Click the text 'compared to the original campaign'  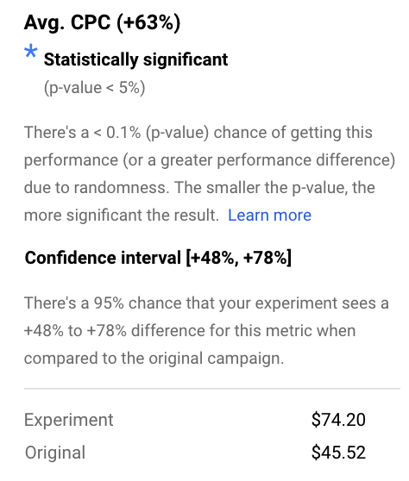click(x=153, y=359)
